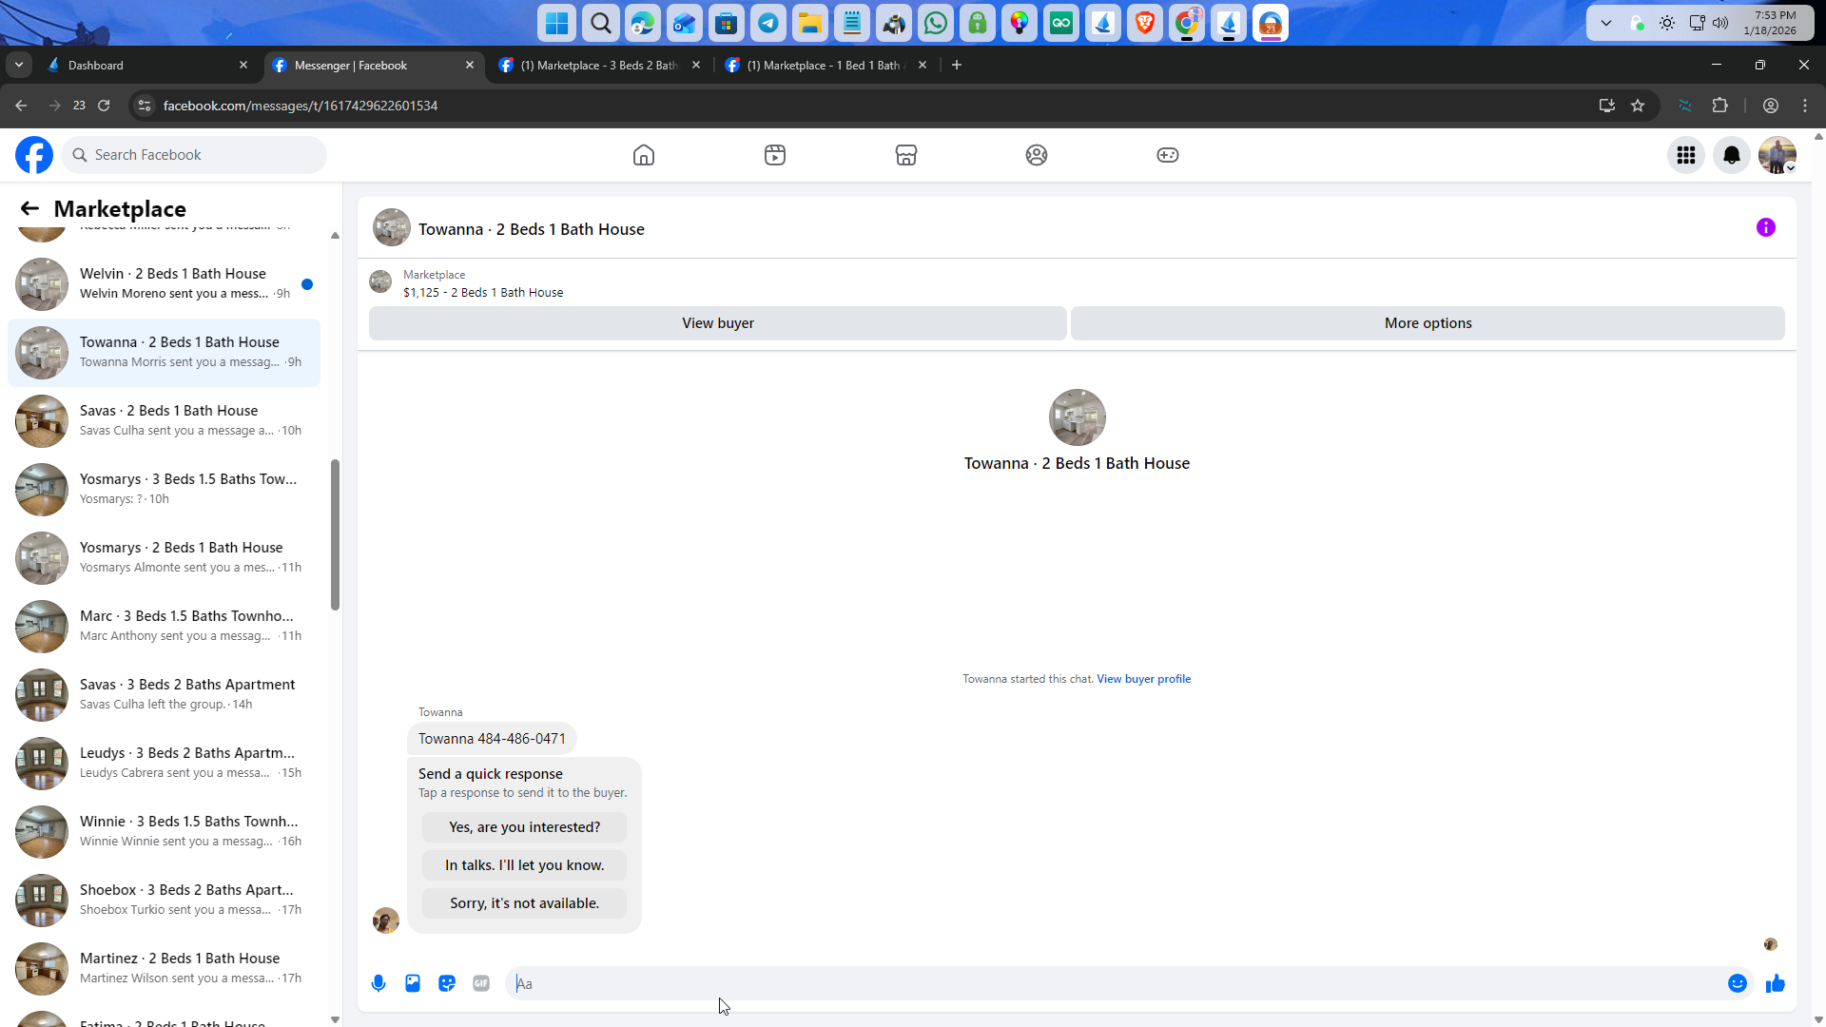This screenshot has width=1826, height=1027.
Task: Open the notifications bell
Action: pos(1731,155)
